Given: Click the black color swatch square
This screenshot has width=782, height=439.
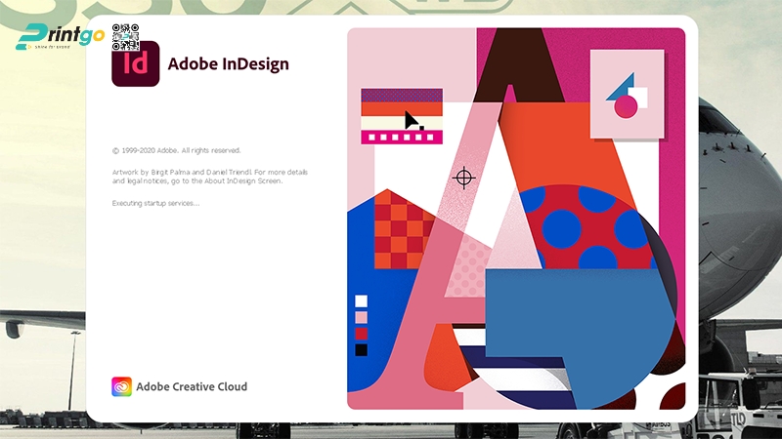Looking at the screenshot, I should tap(361, 349).
